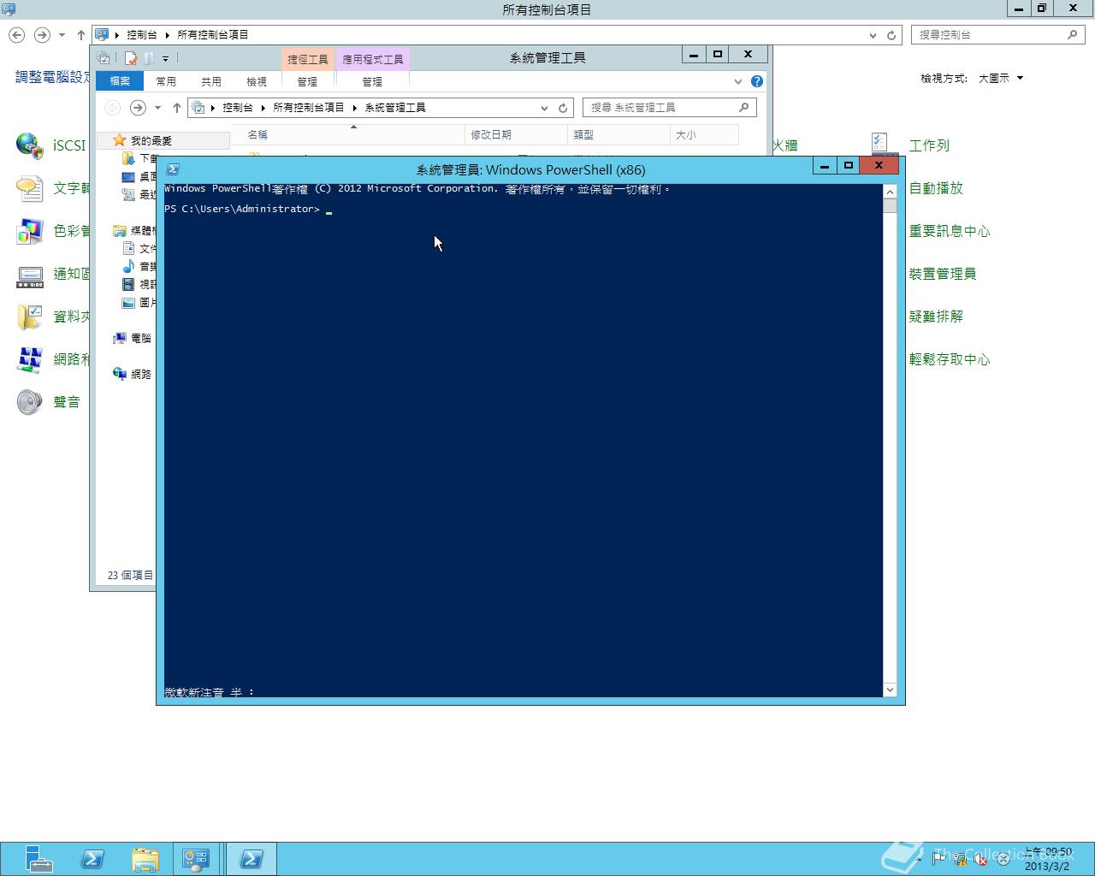Open Device Manager (裝置管理員) link
1095x876 pixels.
(x=943, y=274)
